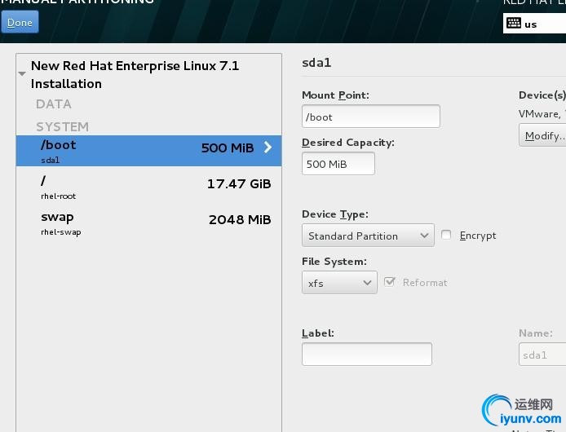Viewport: 566px width, 432px height.
Task: Click the Done button
Action: coord(20,22)
